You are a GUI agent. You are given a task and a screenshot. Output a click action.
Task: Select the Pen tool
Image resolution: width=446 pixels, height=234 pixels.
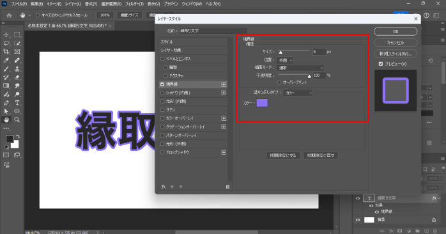click(x=6, y=103)
